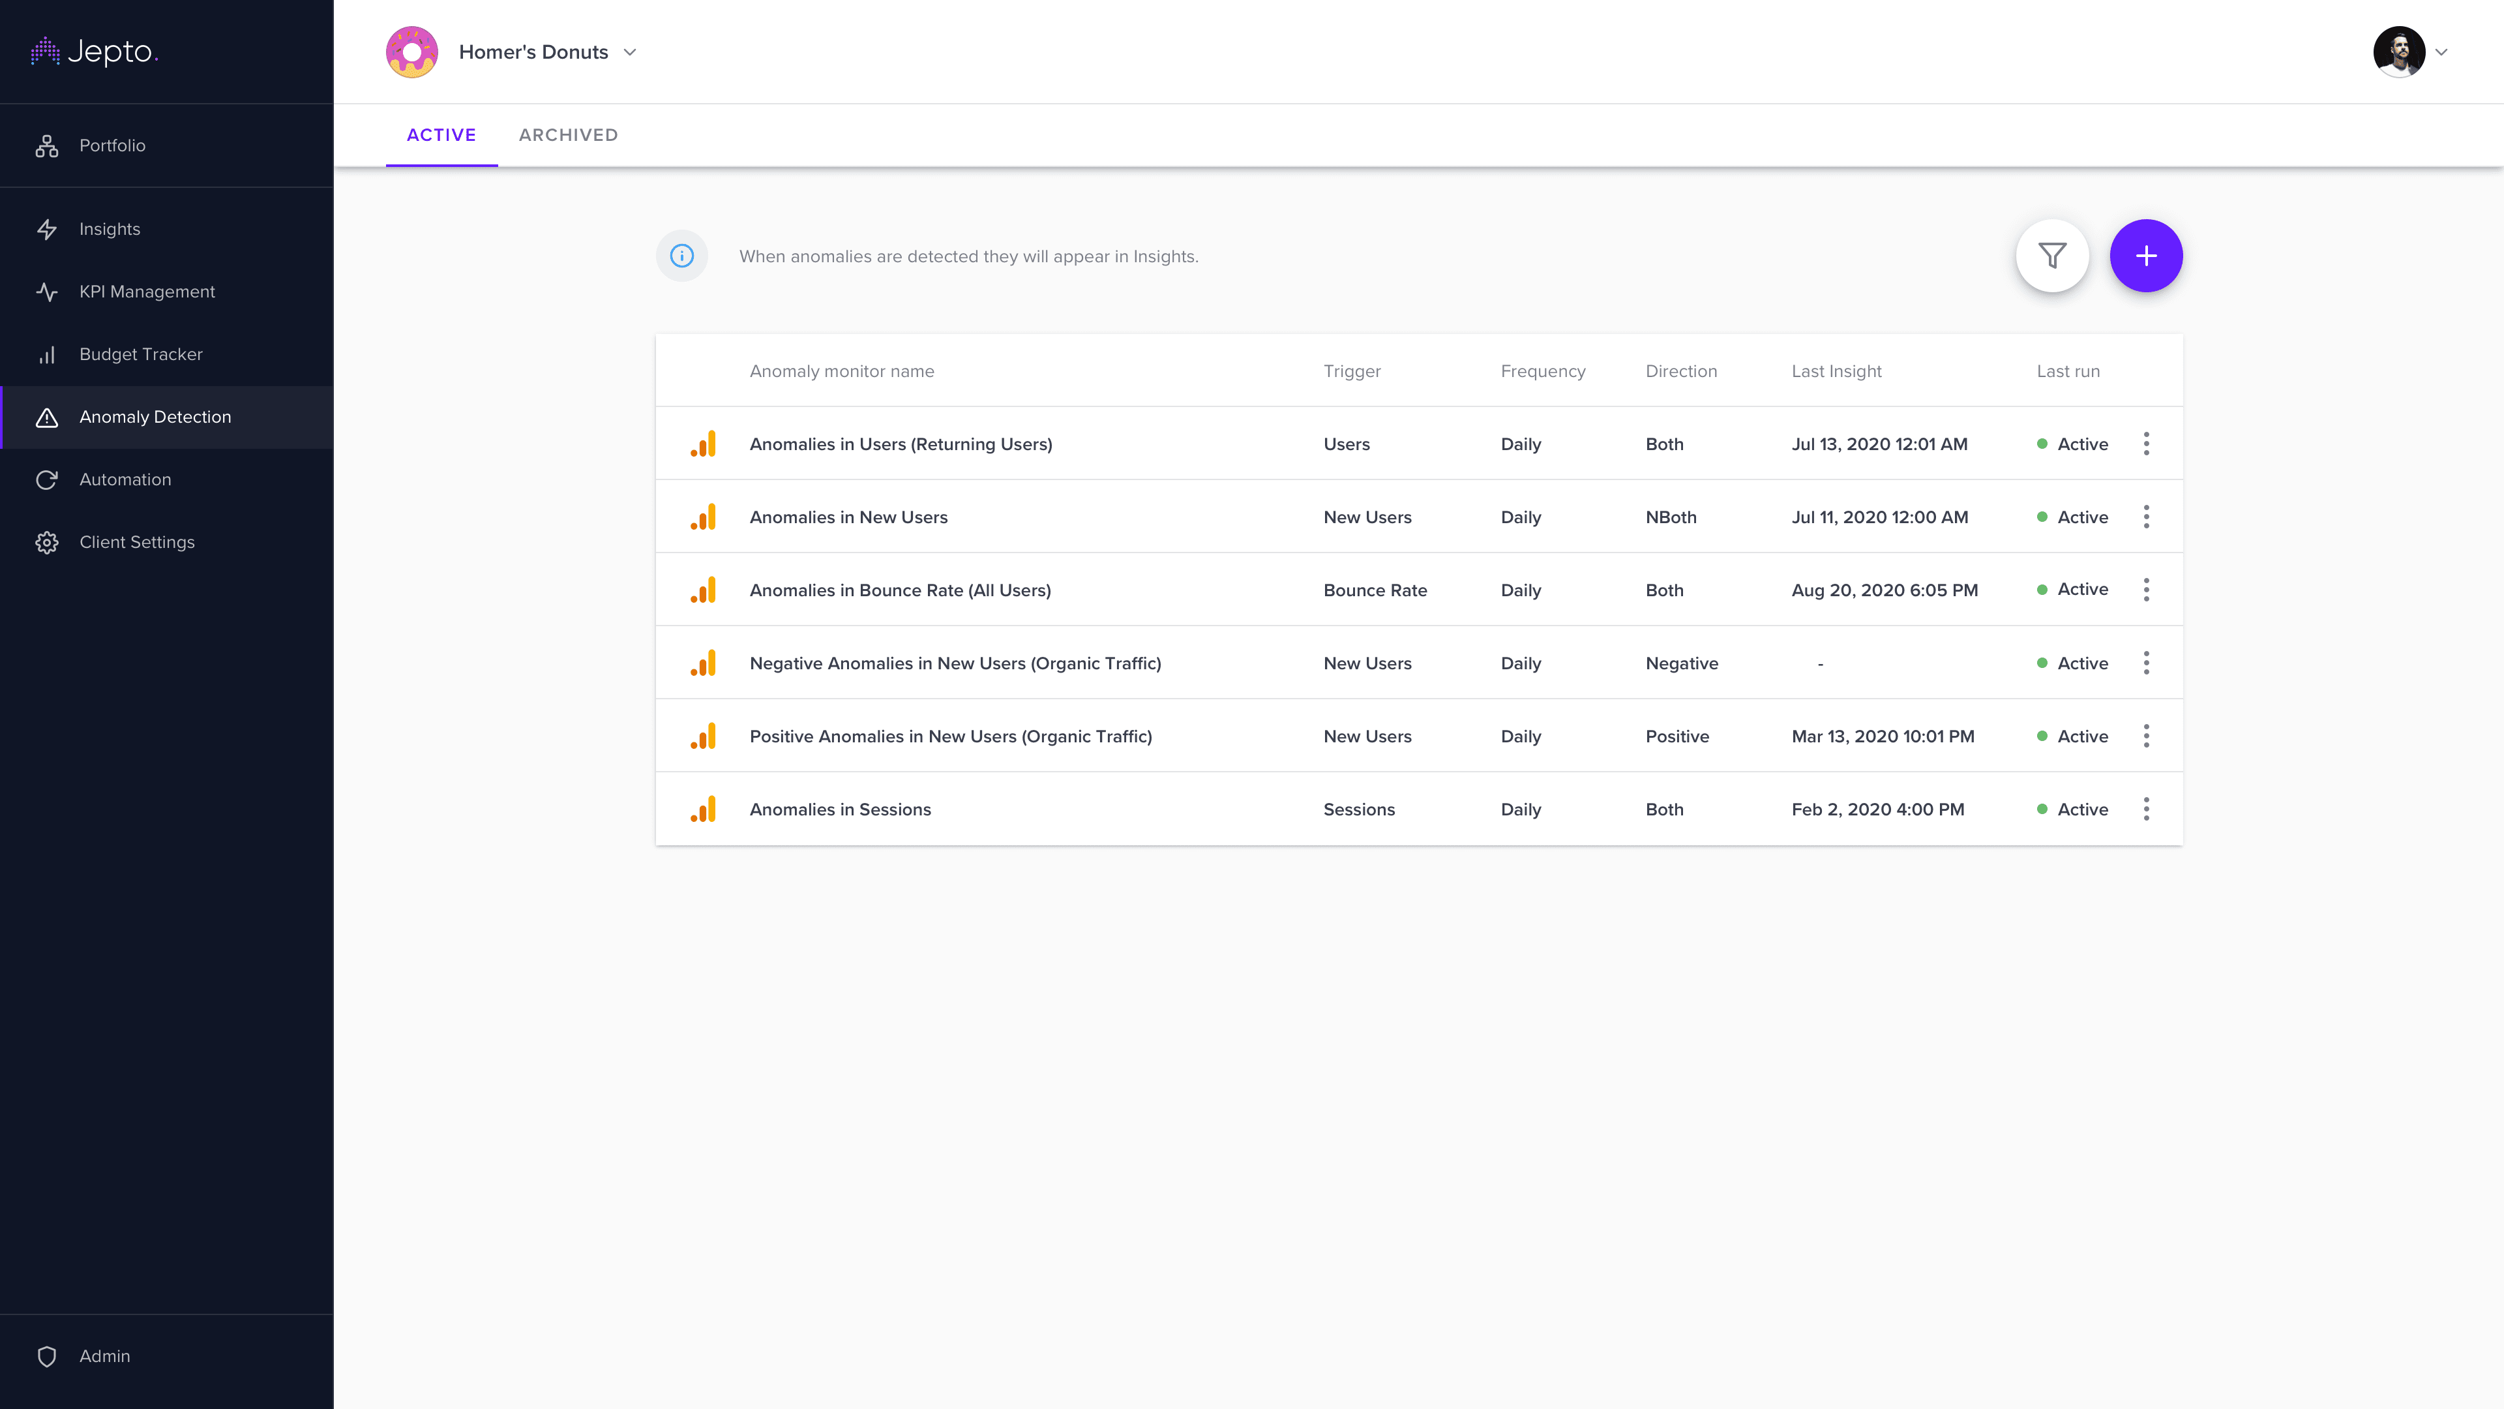The image size is (2504, 1409).
Task: Open options menu for Anomalies in Bounce Rate
Action: pos(2146,590)
